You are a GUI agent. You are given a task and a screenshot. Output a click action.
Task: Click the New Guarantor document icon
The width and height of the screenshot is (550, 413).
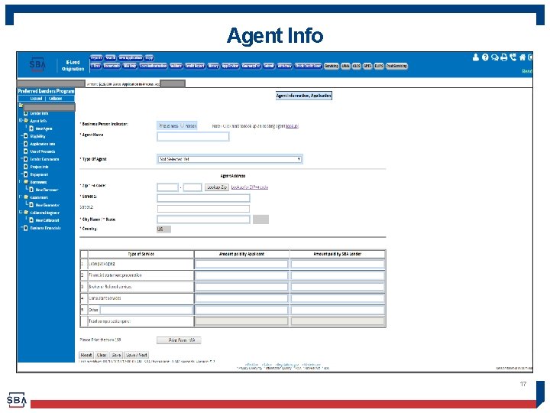coord(31,205)
